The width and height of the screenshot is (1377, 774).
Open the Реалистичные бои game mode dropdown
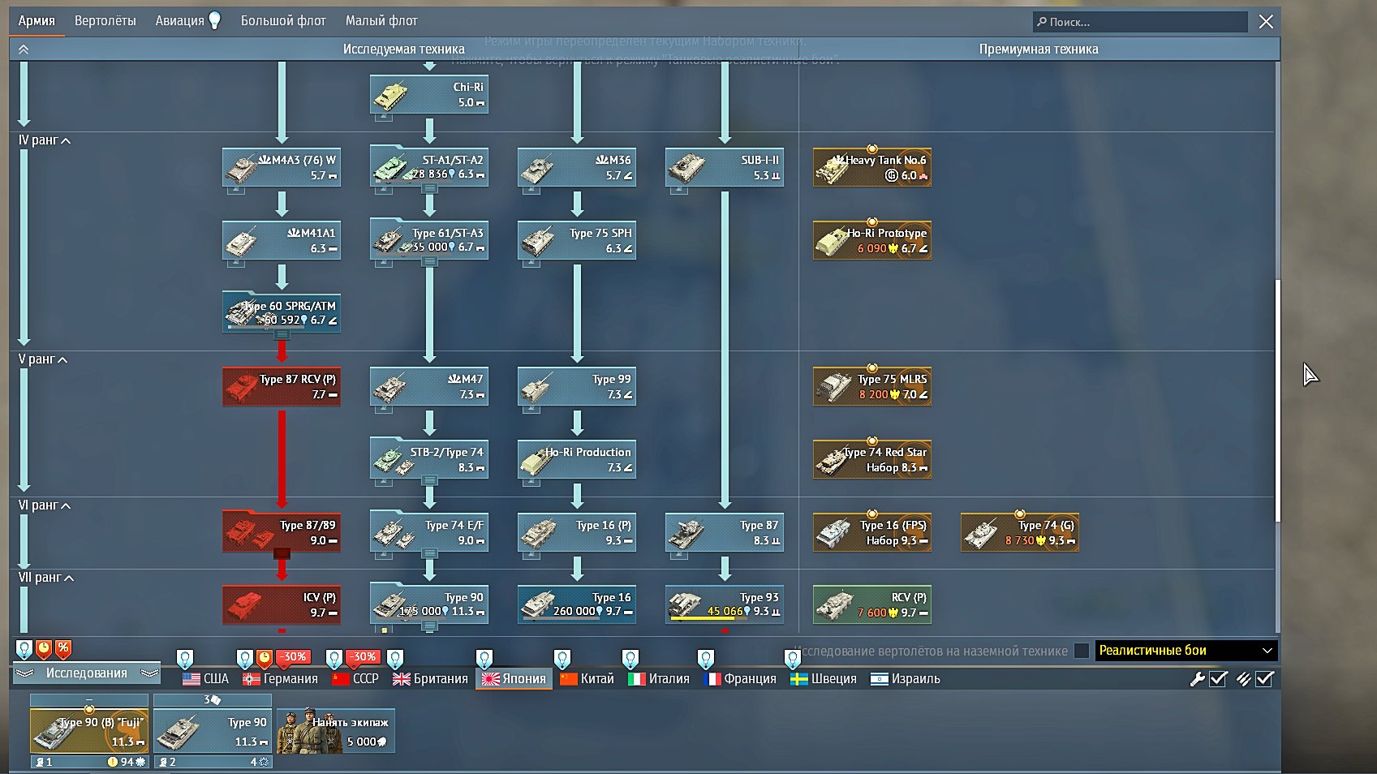[x=1186, y=651]
